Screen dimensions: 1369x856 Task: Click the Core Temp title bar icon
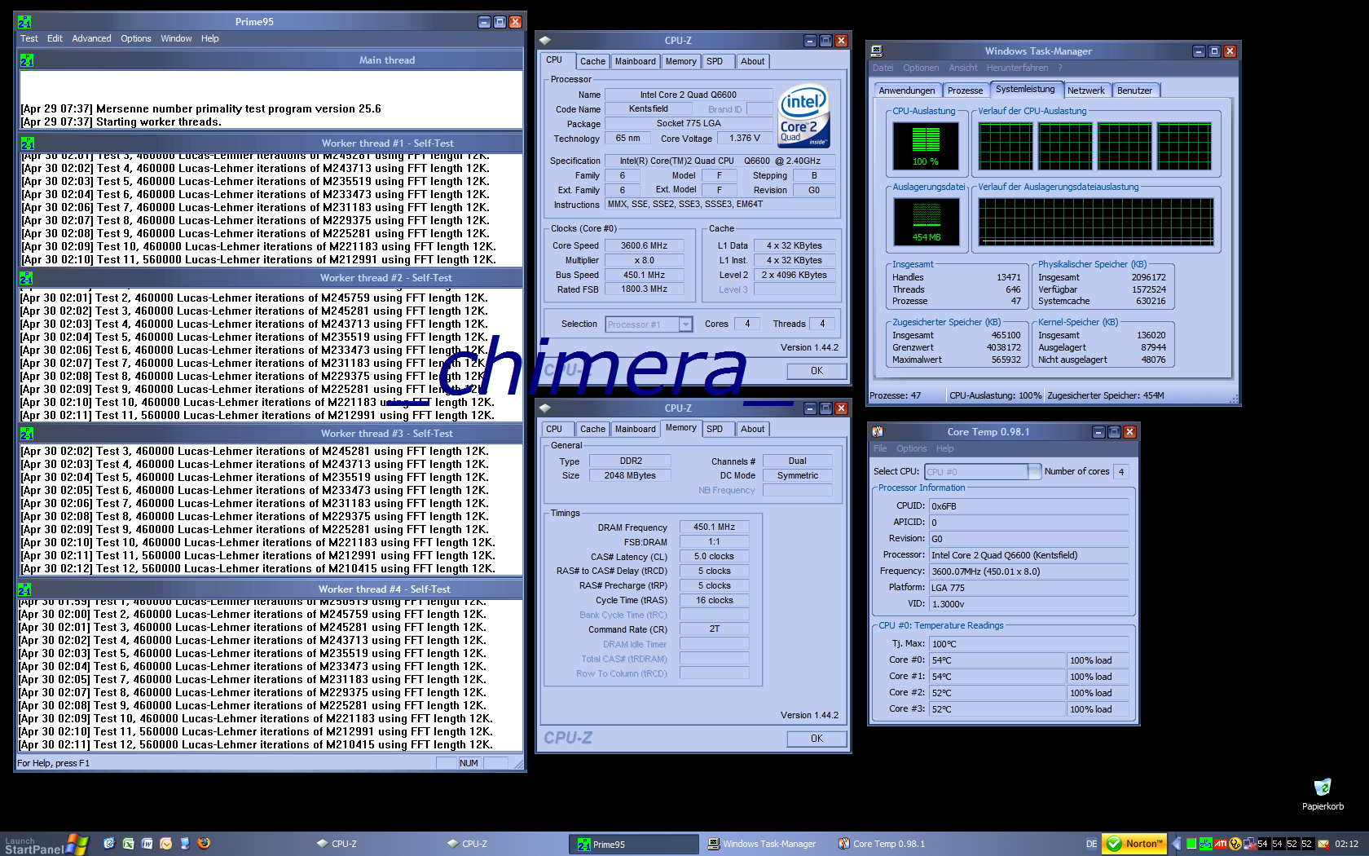[x=878, y=432]
